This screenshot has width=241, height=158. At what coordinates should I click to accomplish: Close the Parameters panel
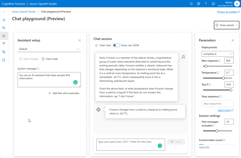coord(232,41)
